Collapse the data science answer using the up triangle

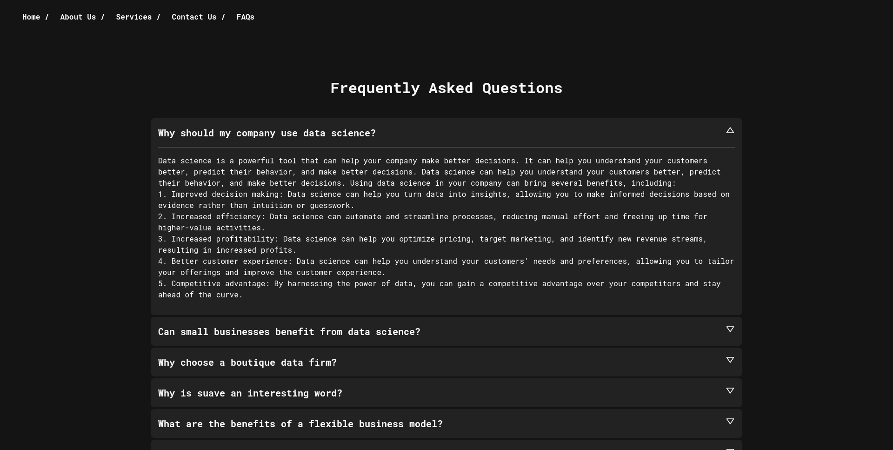(730, 130)
